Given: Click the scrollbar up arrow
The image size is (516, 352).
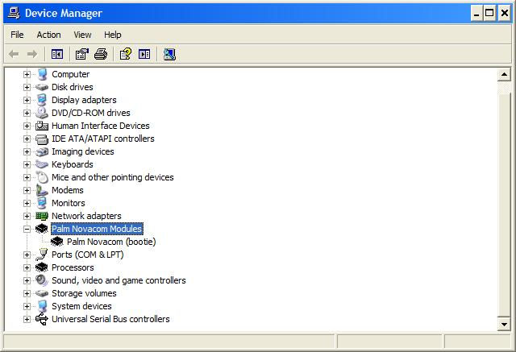Looking at the screenshot, I should click(504, 74).
